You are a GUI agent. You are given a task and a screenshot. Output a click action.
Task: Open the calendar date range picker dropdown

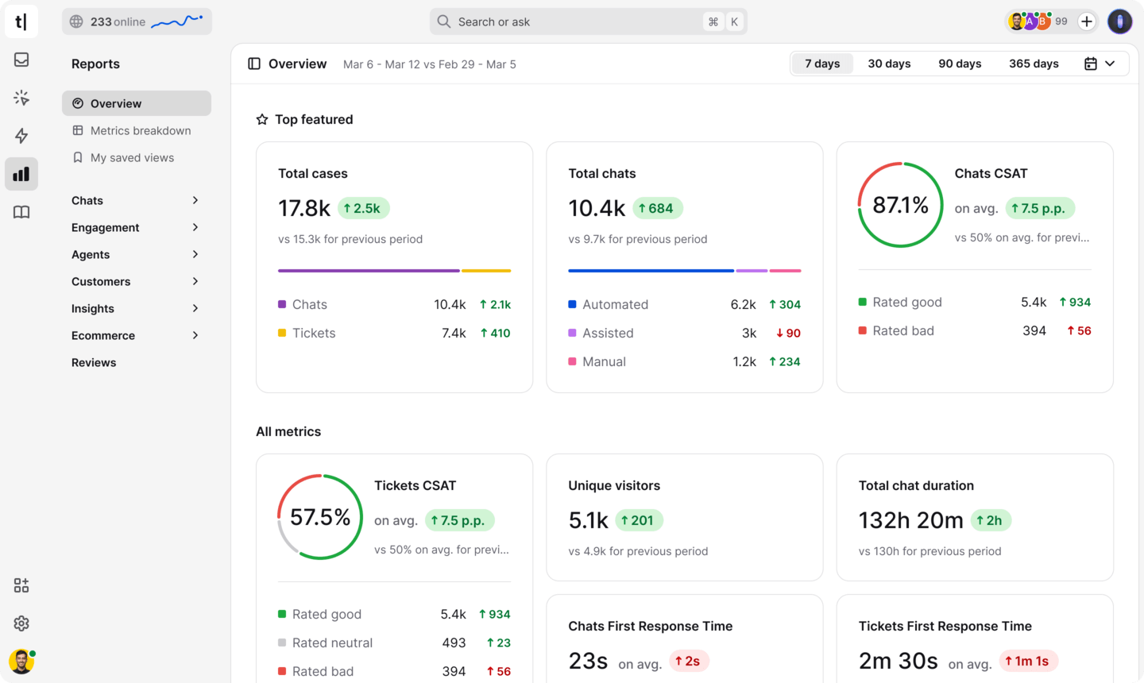[x=1100, y=63]
